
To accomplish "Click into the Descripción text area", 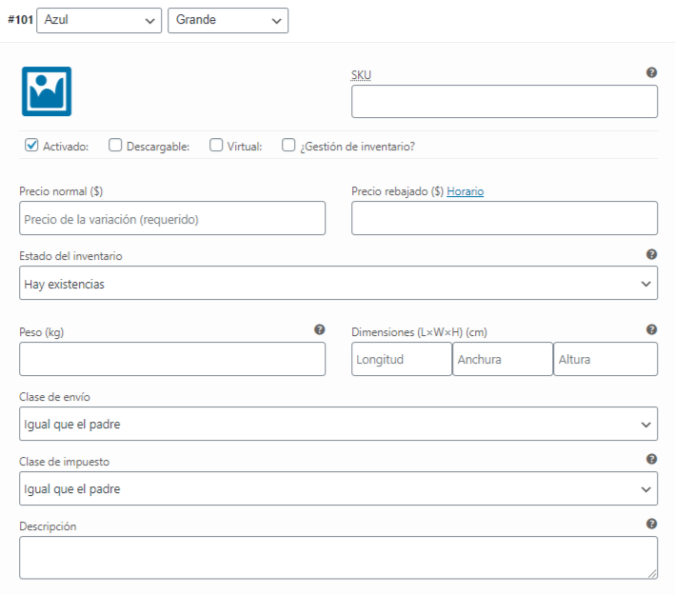I will point(338,557).
